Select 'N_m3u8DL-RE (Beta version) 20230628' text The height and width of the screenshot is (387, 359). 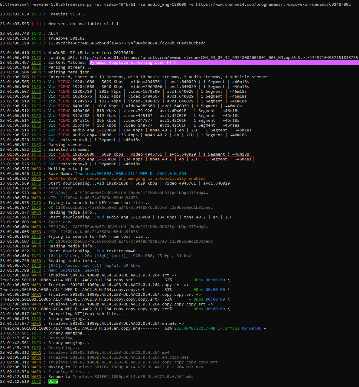click(x=91, y=53)
